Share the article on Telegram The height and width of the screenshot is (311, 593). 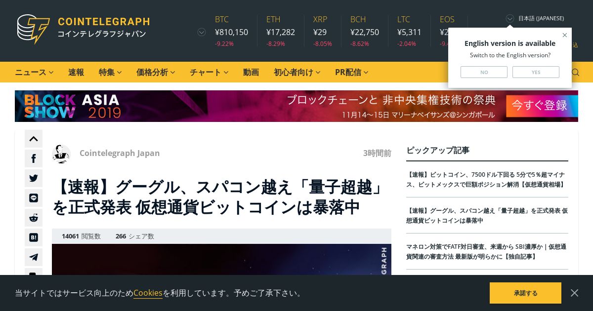[x=34, y=257]
